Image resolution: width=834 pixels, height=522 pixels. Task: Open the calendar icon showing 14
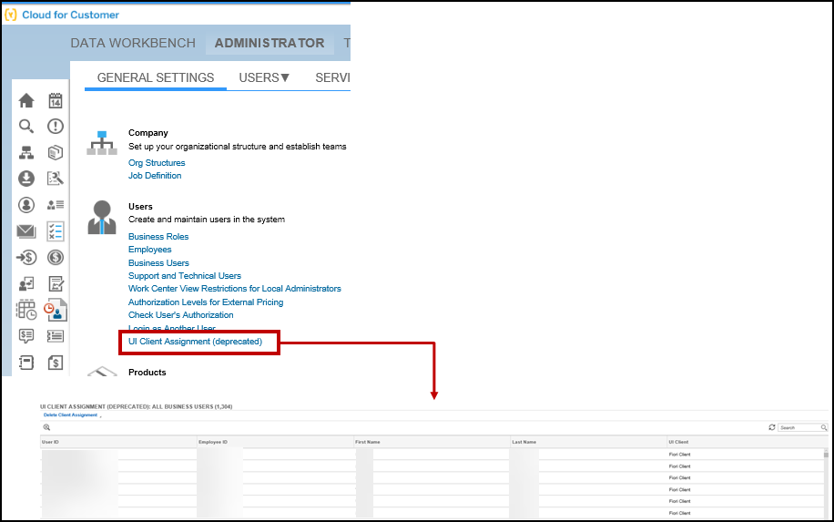click(x=56, y=100)
